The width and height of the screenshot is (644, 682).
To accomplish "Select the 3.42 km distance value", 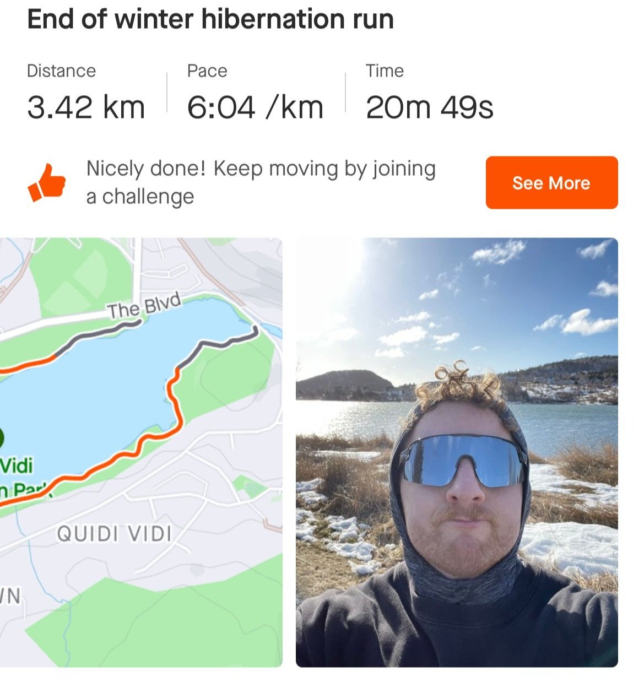I will click(x=86, y=107).
